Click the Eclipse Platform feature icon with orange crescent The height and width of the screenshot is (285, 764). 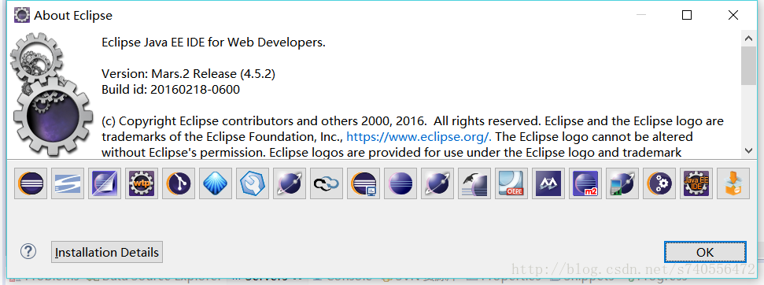(x=31, y=183)
